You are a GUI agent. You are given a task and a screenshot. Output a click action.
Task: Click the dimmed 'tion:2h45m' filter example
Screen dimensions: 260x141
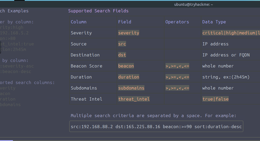13,49
